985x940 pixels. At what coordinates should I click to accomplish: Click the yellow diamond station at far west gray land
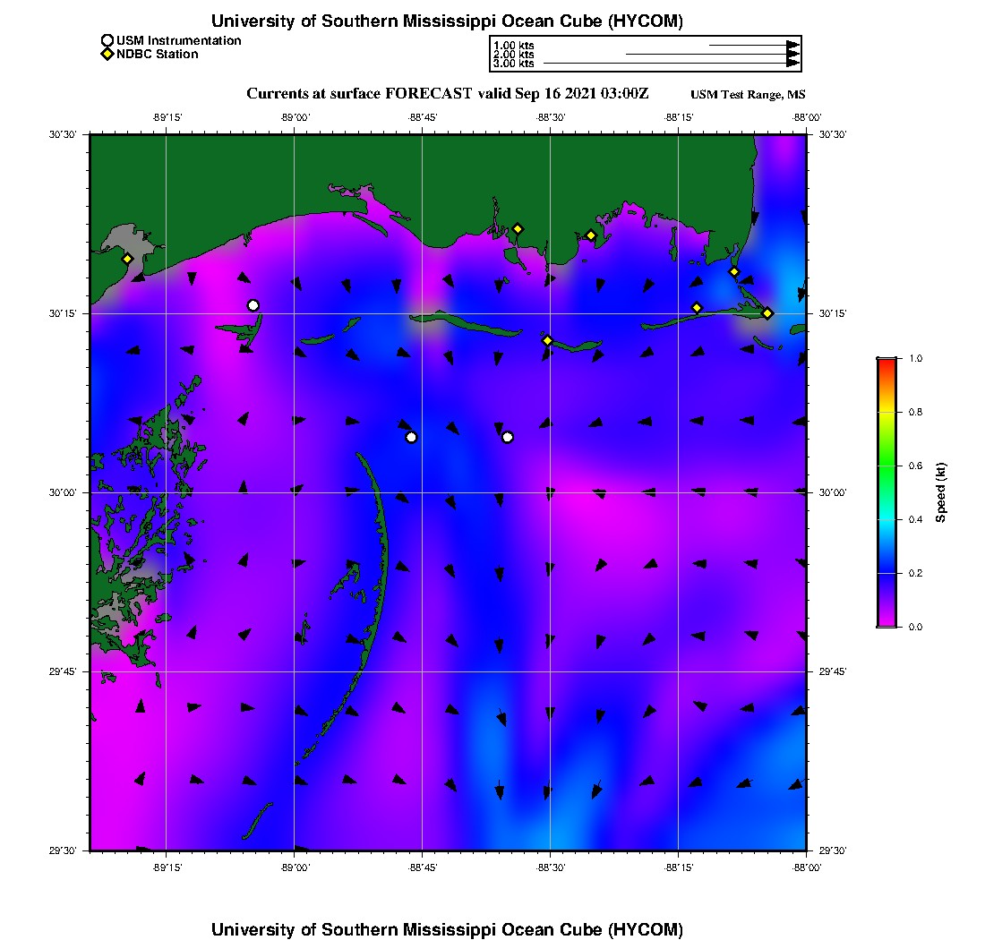(x=127, y=259)
